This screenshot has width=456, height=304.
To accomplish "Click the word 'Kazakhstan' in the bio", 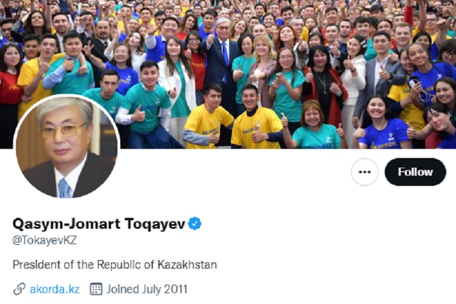I will click(x=188, y=265).
